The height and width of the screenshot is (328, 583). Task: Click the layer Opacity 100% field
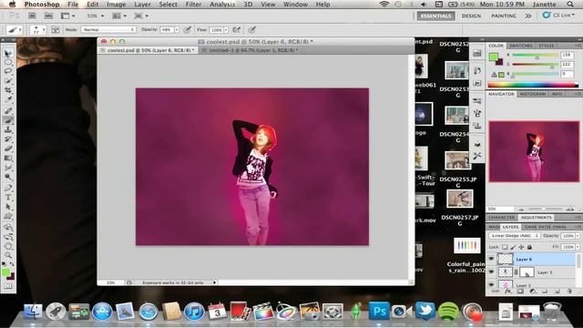568,236
